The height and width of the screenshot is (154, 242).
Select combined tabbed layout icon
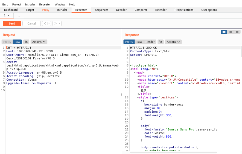click(x=237, y=32)
